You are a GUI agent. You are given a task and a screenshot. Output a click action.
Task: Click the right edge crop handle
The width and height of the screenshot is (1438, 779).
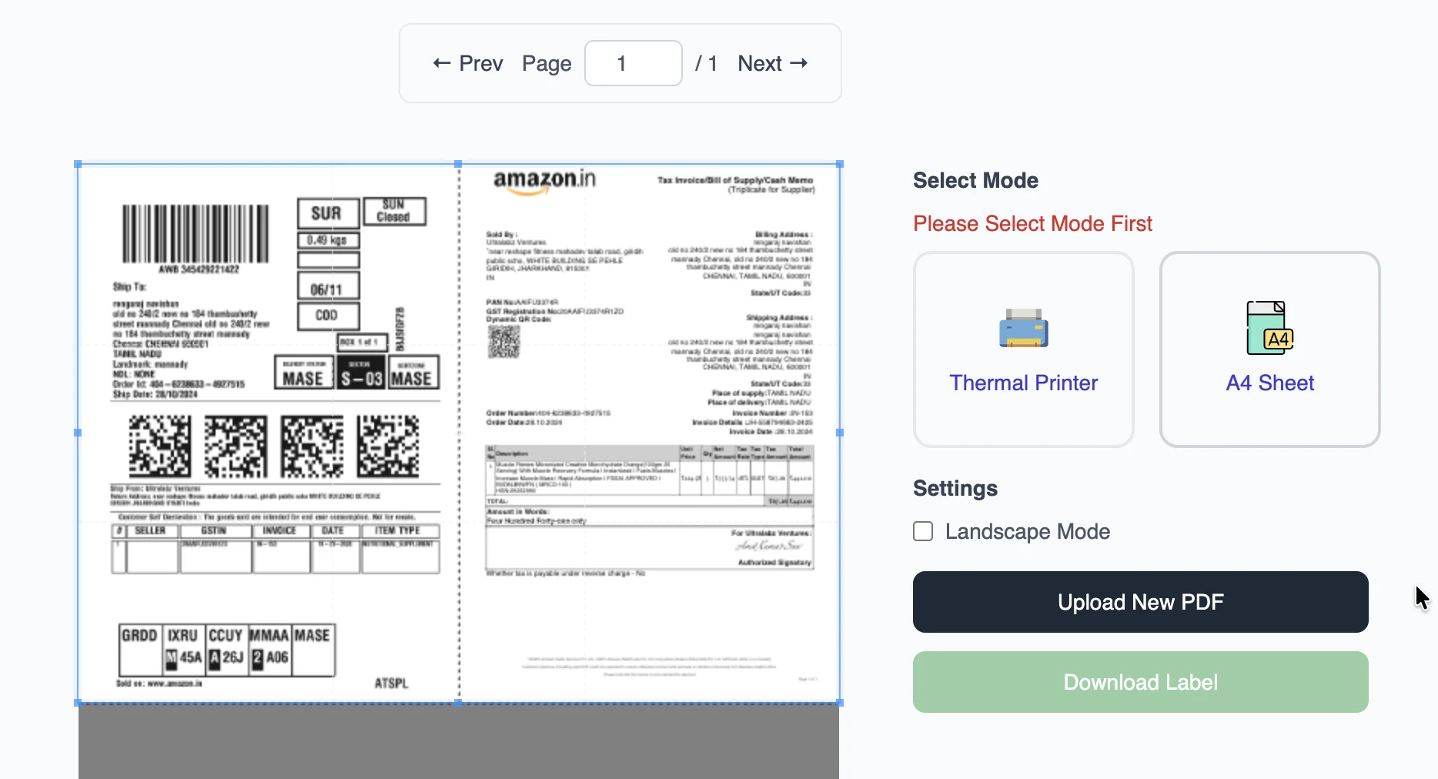point(838,433)
